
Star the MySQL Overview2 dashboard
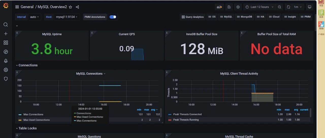(71, 7)
